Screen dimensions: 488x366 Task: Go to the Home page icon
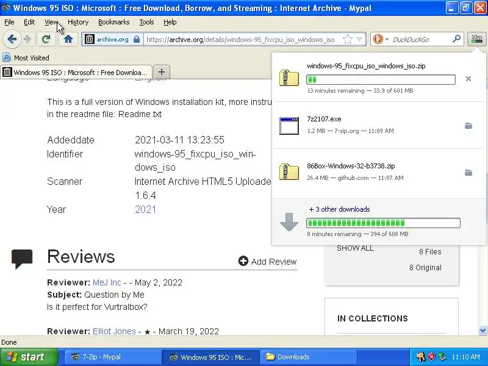68,39
